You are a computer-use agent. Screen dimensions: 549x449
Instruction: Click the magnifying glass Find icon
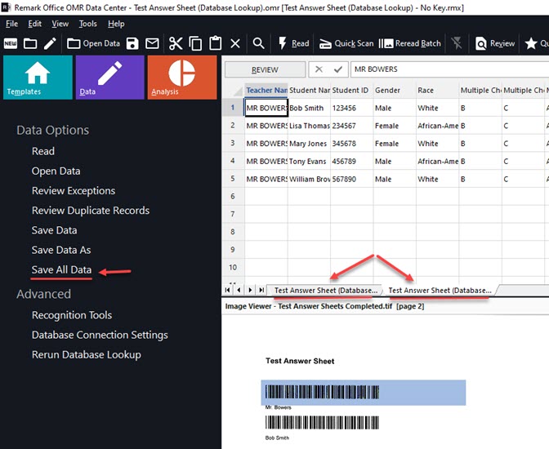pyautogui.click(x=258, y=44)
